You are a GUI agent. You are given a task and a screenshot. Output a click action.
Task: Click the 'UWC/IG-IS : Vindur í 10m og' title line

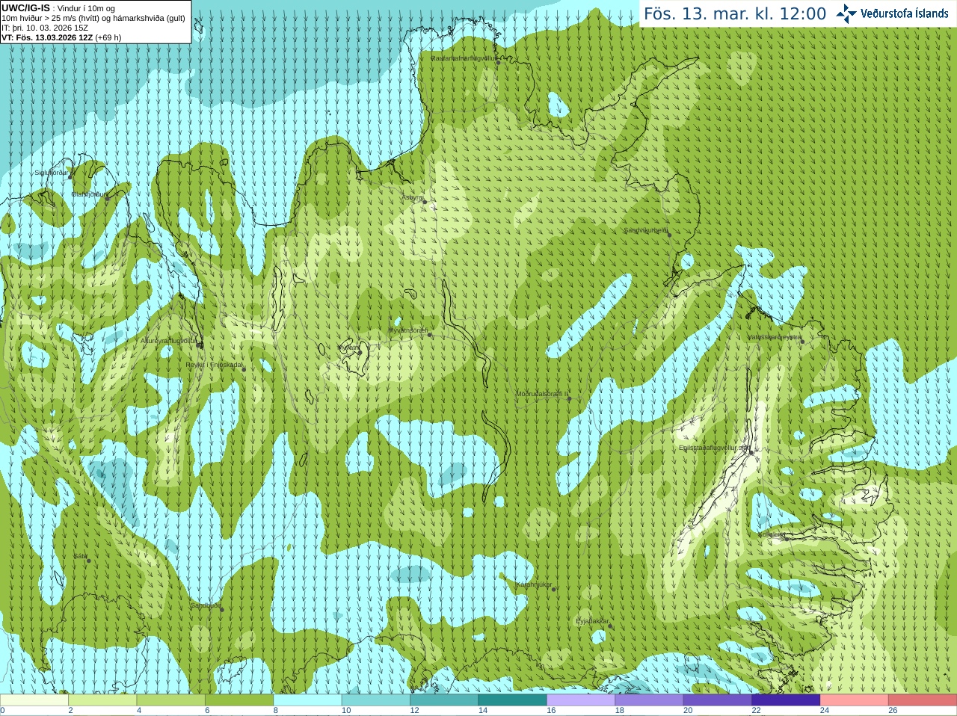(x=58, y=8)
